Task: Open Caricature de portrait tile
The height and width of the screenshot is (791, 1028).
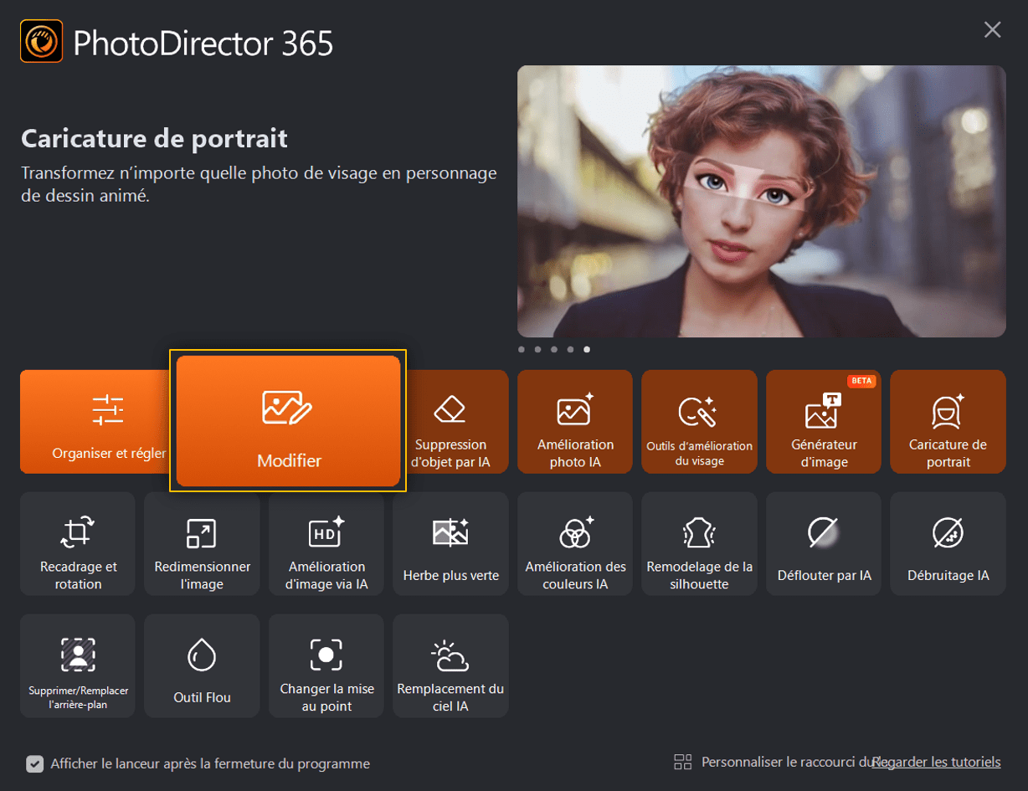Action: click(x=948, y=422)
